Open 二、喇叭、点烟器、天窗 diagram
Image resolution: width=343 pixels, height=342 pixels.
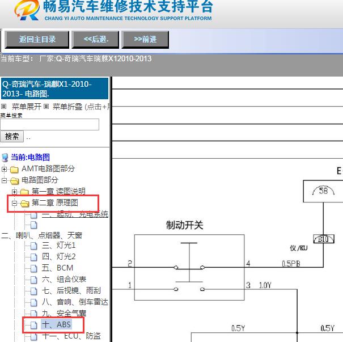tap(41, 235)
